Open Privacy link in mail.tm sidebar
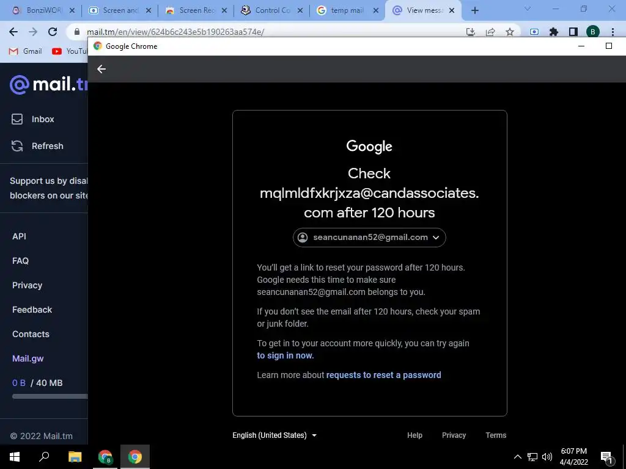 pyautogui.click(x=27, y=285)
